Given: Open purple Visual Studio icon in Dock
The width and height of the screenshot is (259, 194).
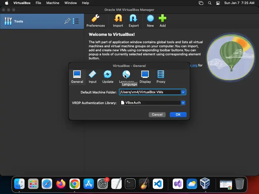Looking at the screenshot, I should (x=178, y=184).
